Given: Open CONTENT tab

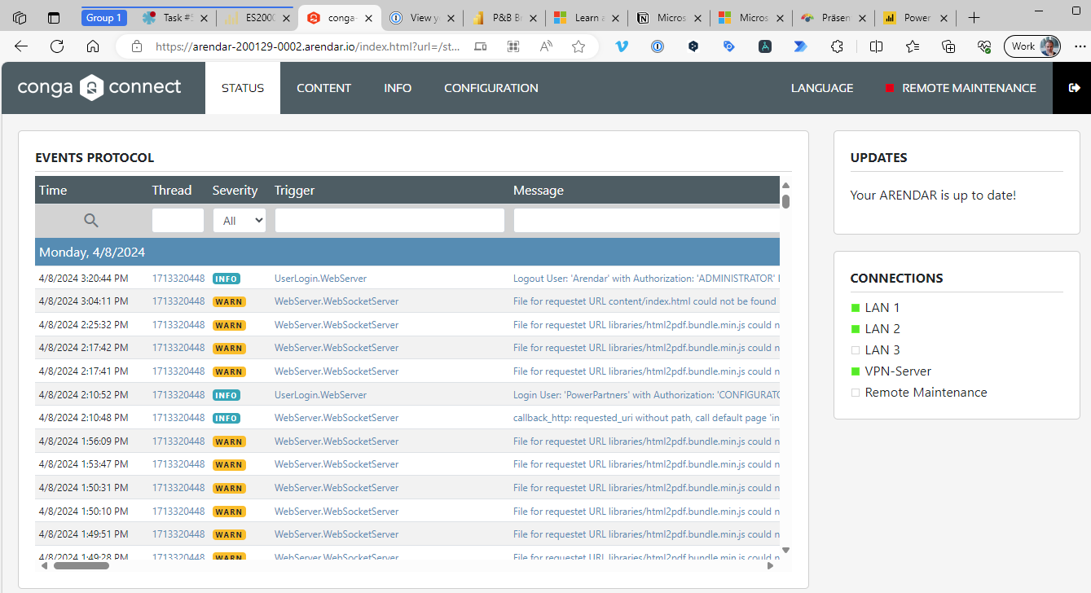Looking at the screenshot, I should 323,88.
